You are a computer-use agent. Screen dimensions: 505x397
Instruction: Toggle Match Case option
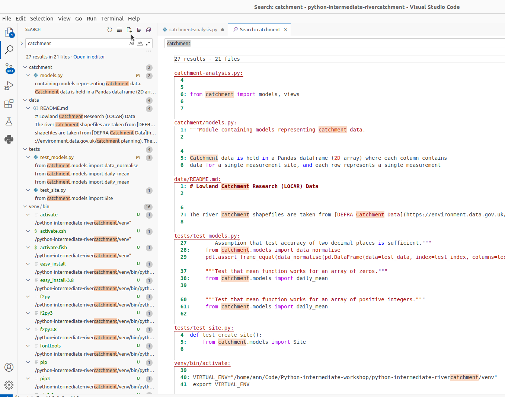[x=132, y=43]
